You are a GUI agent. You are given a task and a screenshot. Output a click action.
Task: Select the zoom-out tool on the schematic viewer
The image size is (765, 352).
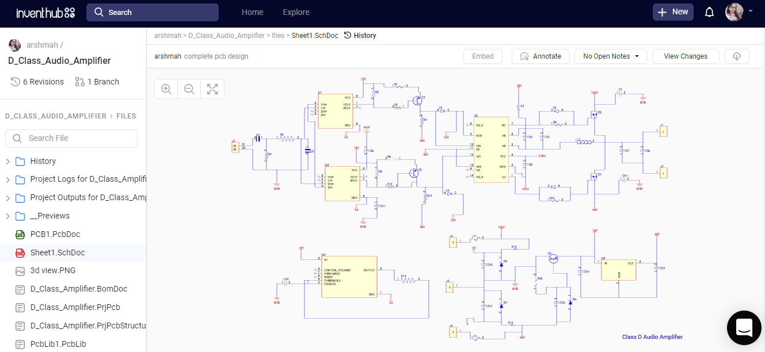pyautogui.click(x=189, y=89)
